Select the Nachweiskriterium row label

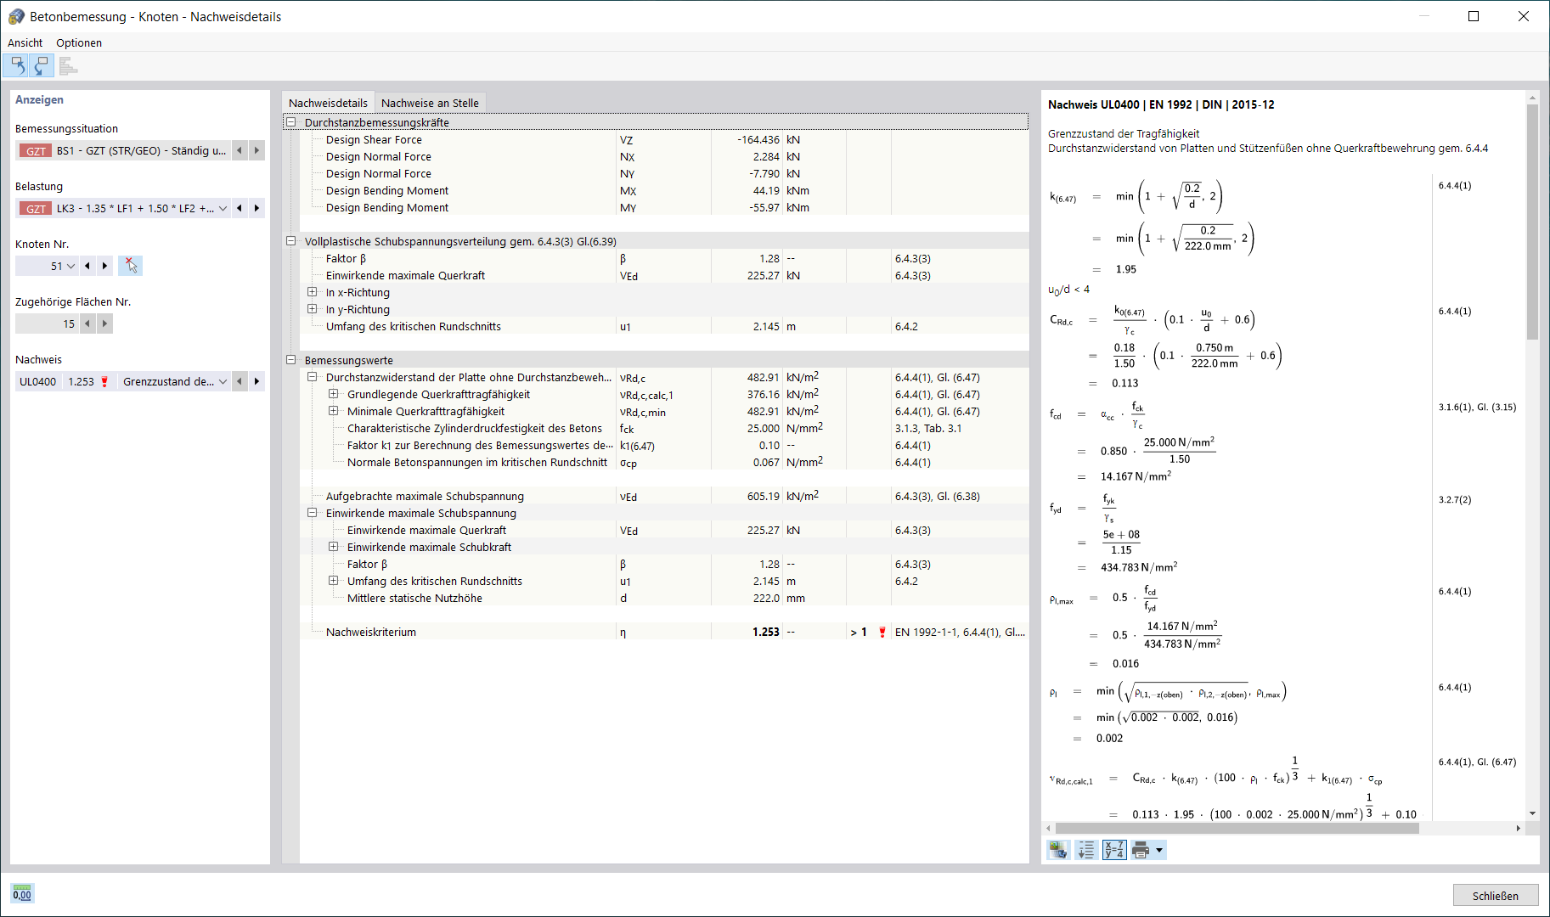pos(371,632)
